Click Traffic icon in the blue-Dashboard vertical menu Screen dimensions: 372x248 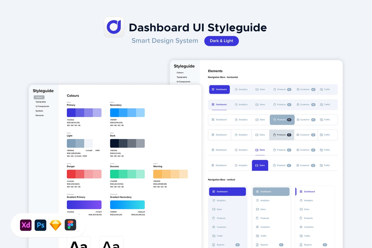(214, 236)
